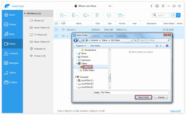Click the Facebook icon
186x115 pixels.
[151, 6]
